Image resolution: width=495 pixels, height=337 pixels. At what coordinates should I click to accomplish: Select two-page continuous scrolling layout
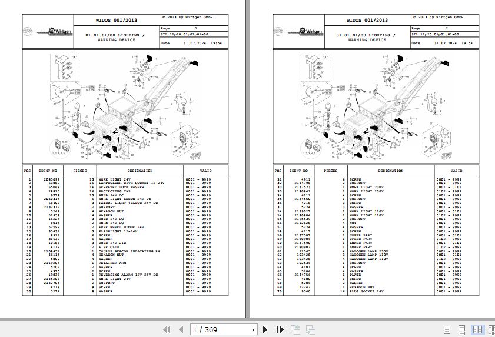490,330
